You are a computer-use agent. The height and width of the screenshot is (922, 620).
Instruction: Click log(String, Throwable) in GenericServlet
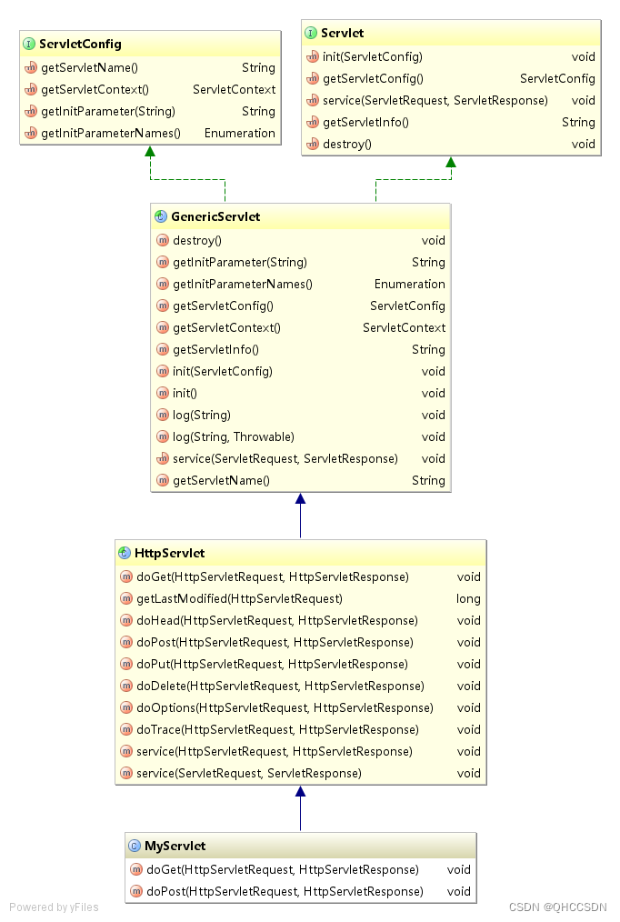click(x=234, y=436)
